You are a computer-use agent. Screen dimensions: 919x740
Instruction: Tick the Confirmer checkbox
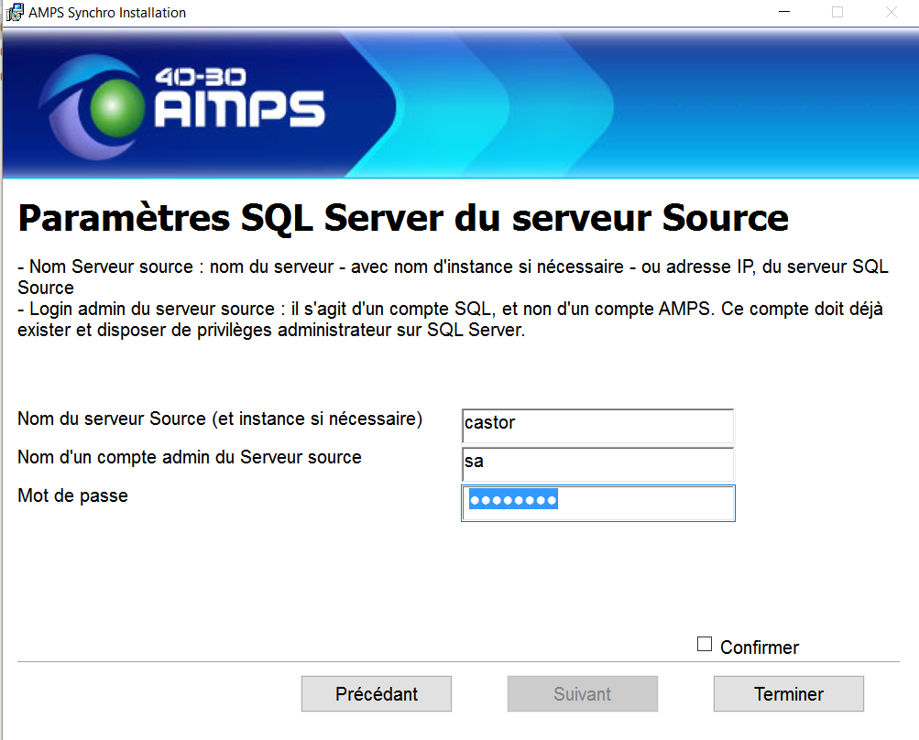pyautogui.click(x=705, y=645)
